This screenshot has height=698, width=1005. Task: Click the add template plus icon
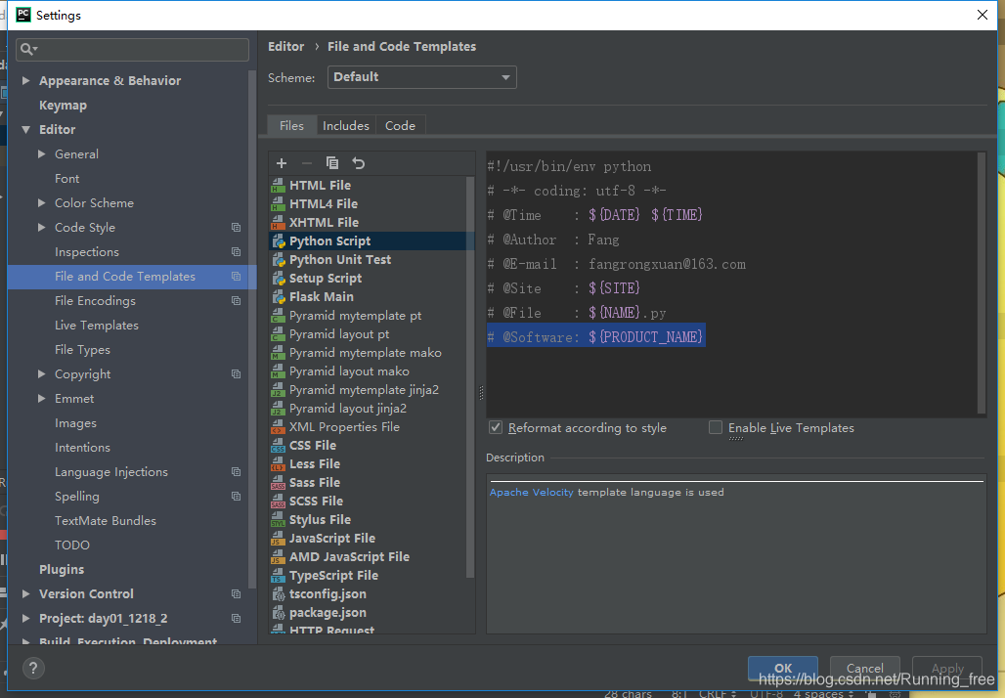click(x=282, y=163)
